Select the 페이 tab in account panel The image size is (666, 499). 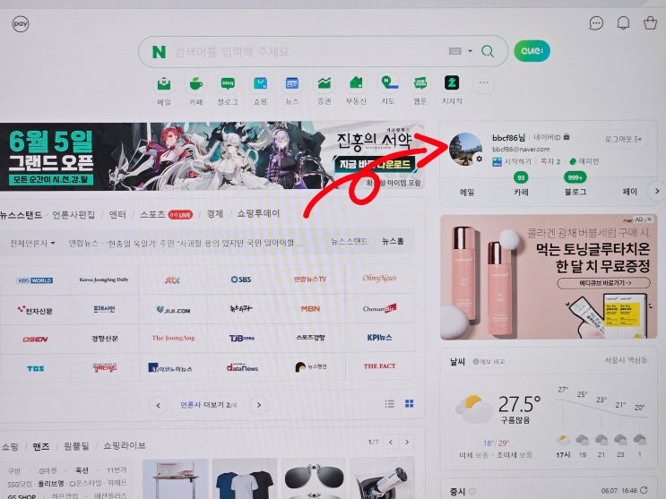pos(629,192)
